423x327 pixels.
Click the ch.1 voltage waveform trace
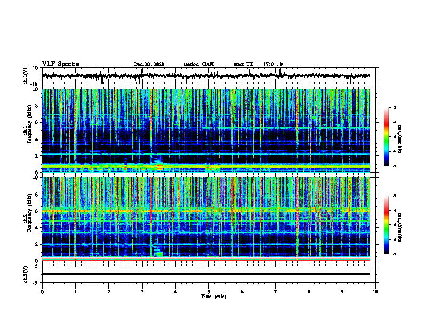click(206, 76)
